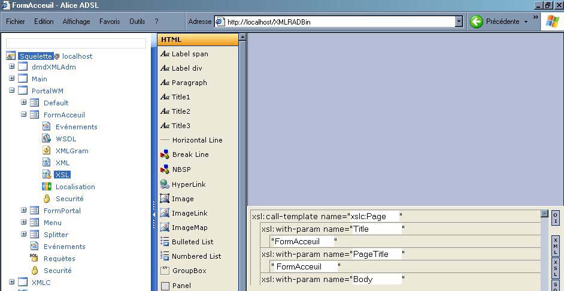564x291 pixels.
Task: Select the XSL tree item
Action: [62, 175]
